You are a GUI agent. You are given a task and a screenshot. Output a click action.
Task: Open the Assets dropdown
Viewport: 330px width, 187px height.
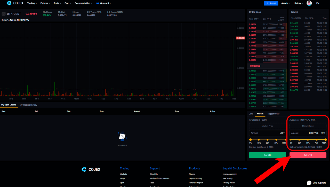[x=286, y=3]
